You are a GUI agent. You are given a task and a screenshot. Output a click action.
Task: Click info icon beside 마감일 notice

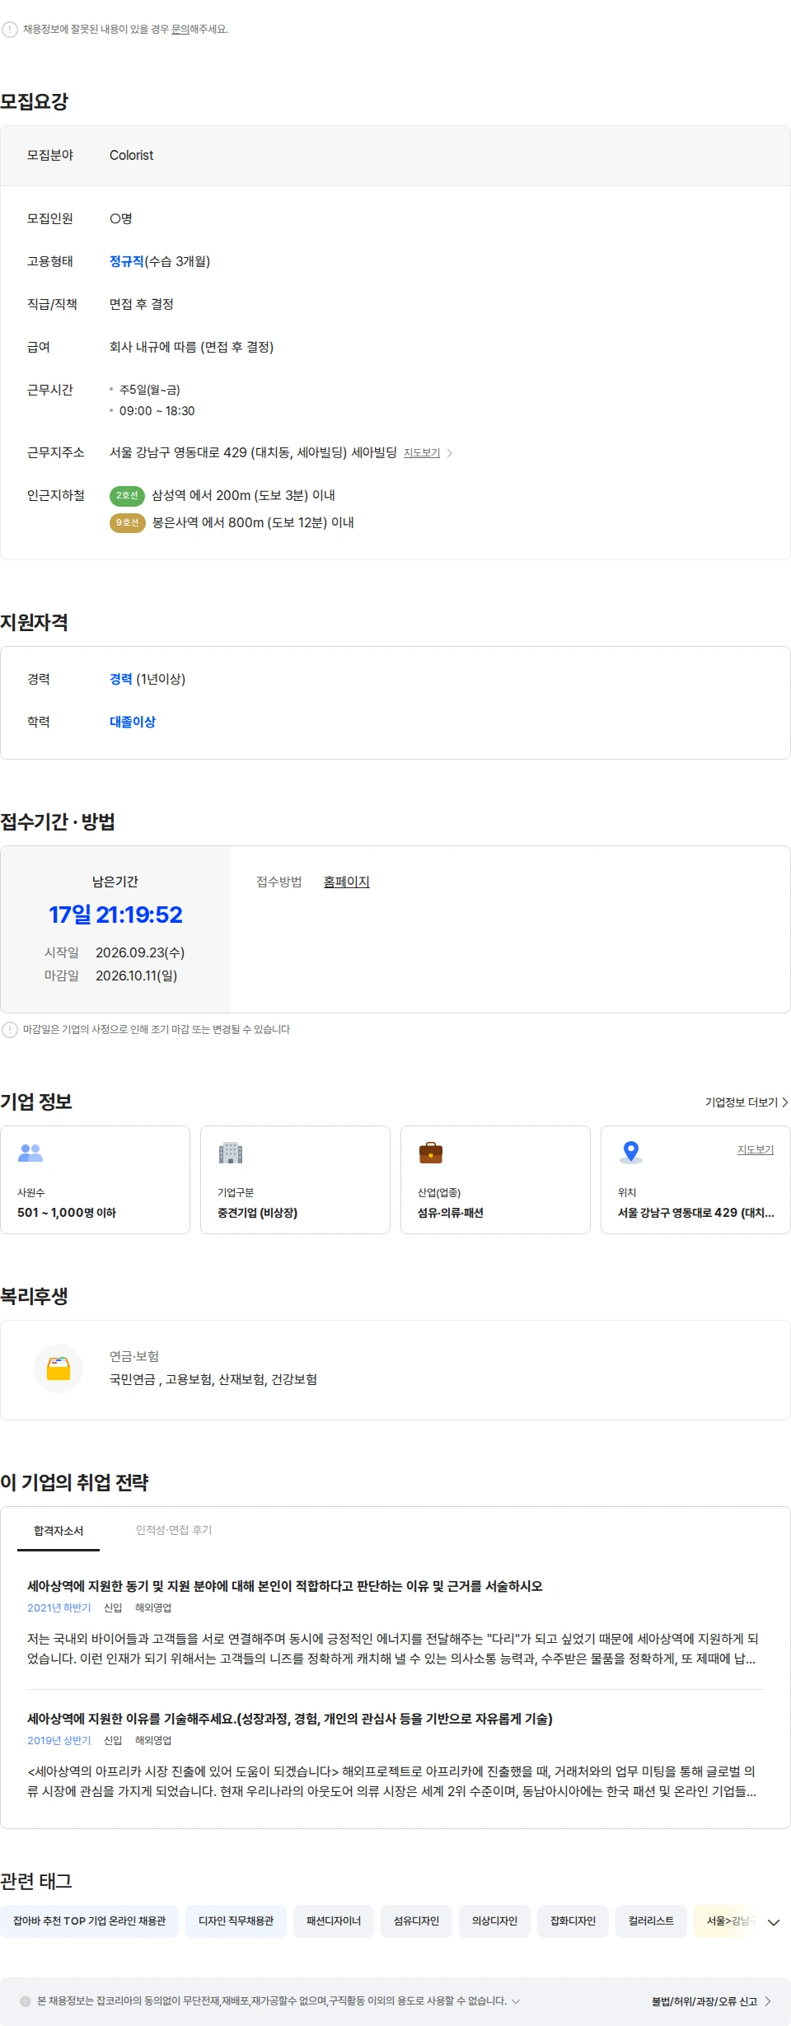[x=10, y=1030]
